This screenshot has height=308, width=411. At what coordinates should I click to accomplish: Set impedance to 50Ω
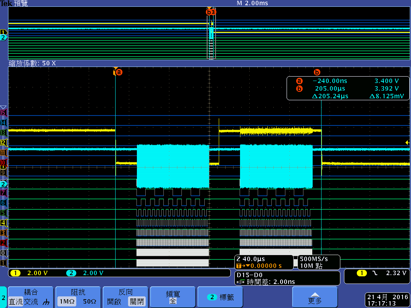coord(90,302)
